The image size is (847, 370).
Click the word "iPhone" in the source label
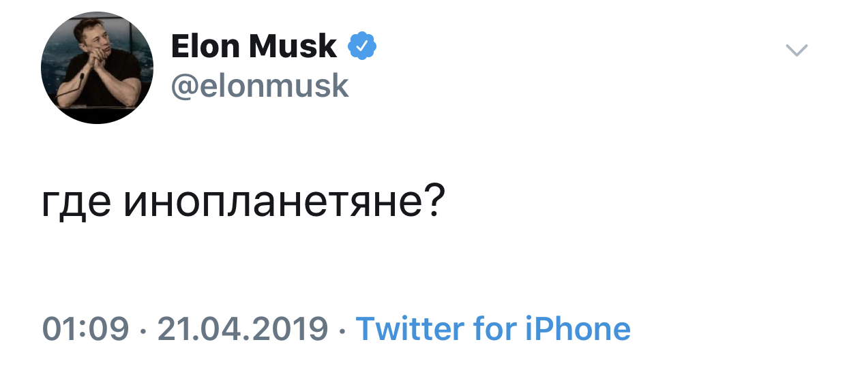578,329
